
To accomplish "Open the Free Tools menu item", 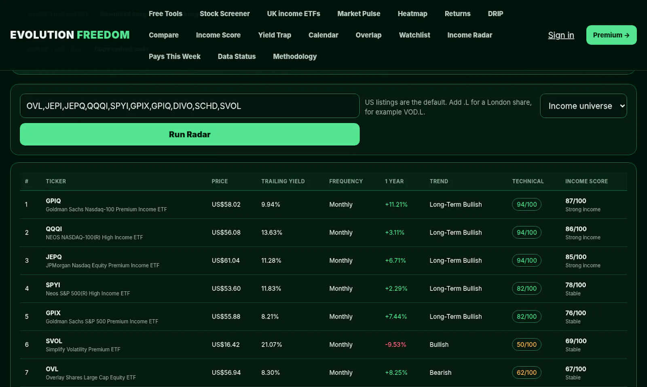I will point(165,14).
